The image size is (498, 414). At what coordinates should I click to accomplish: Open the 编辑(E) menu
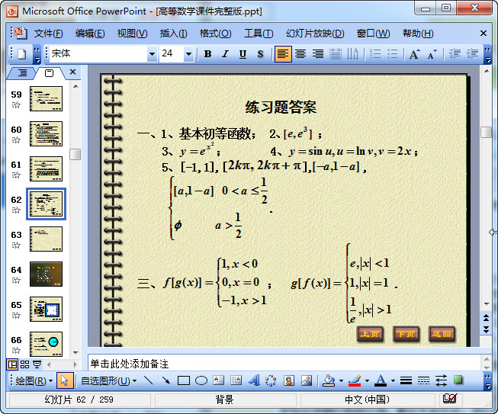90,34
